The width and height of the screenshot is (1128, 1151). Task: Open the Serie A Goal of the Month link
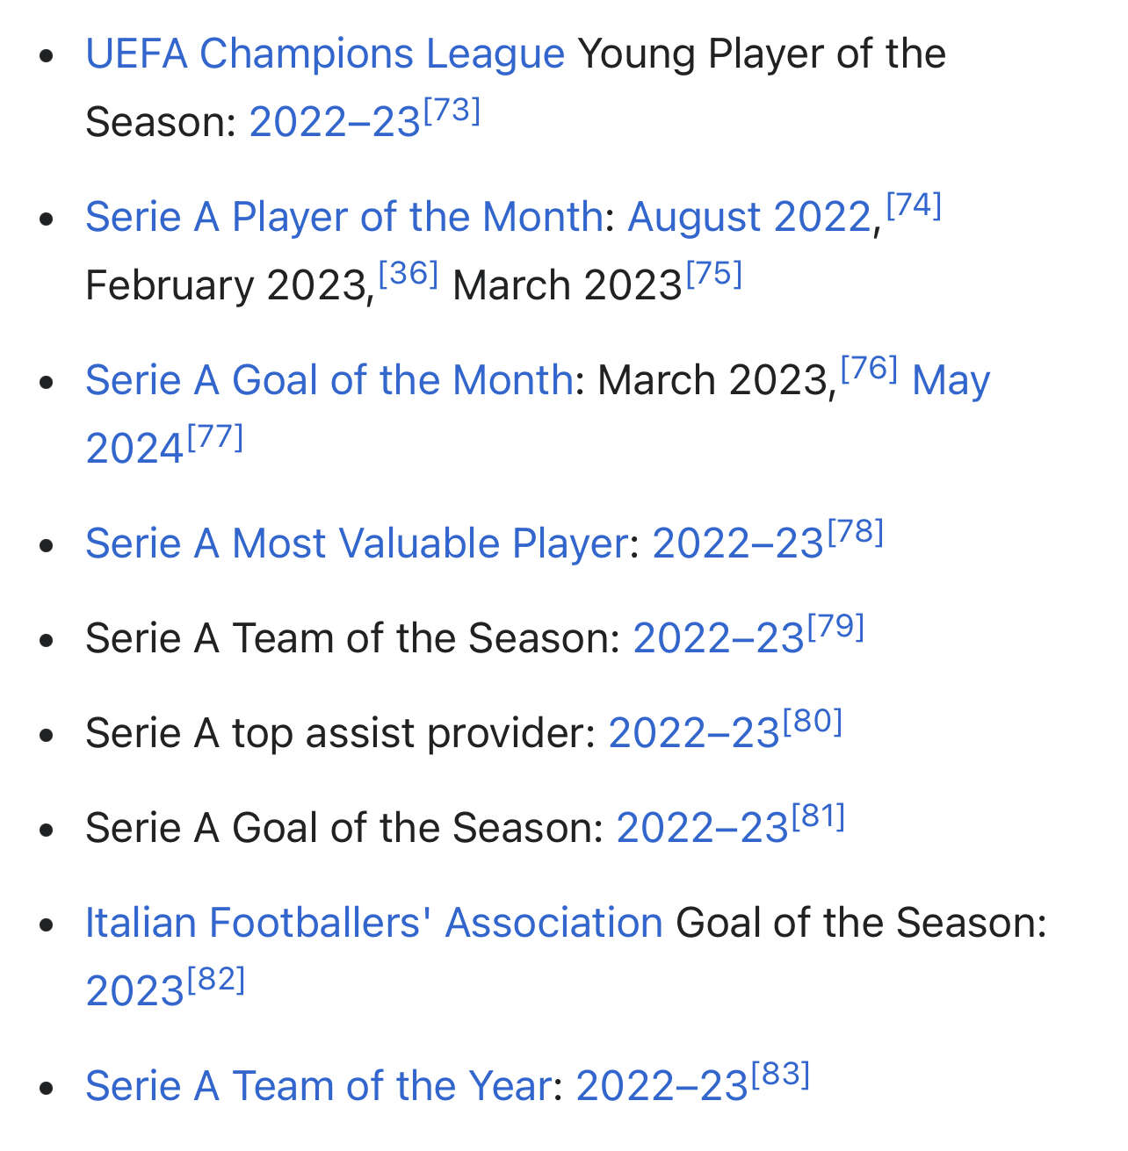[329, 380]
